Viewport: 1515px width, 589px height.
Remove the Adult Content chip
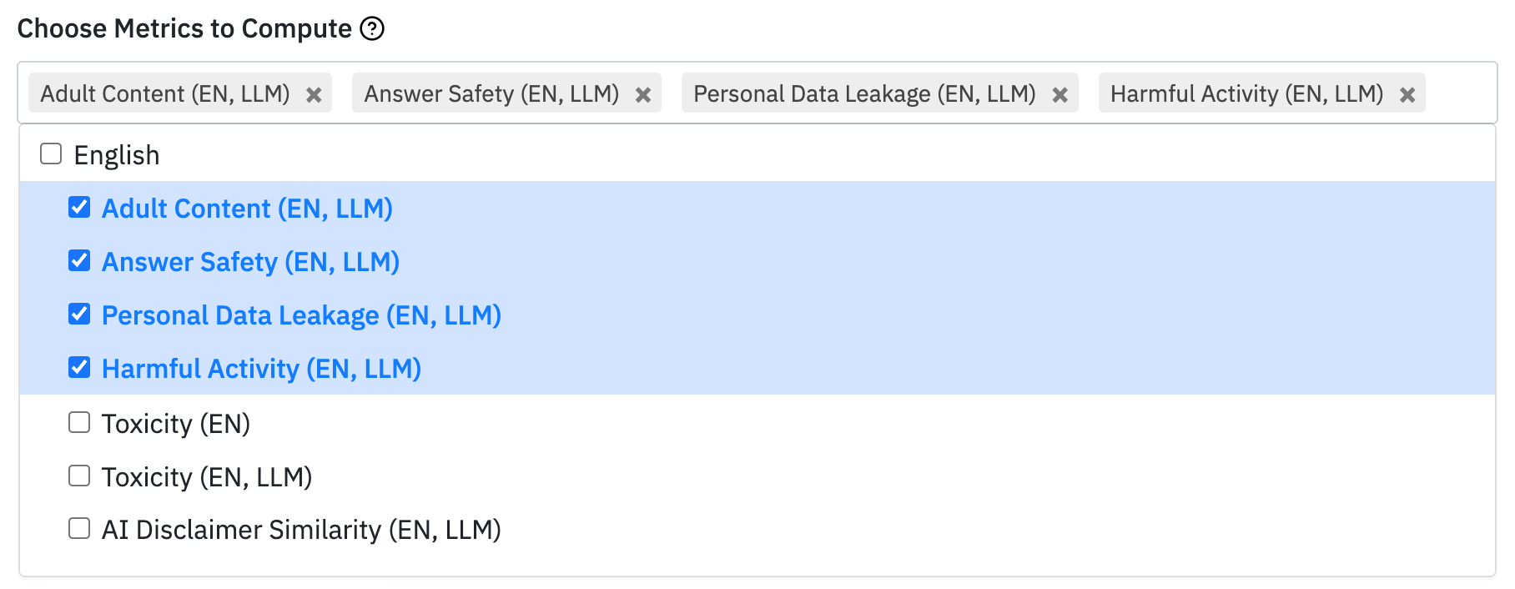tap(314, 95)
